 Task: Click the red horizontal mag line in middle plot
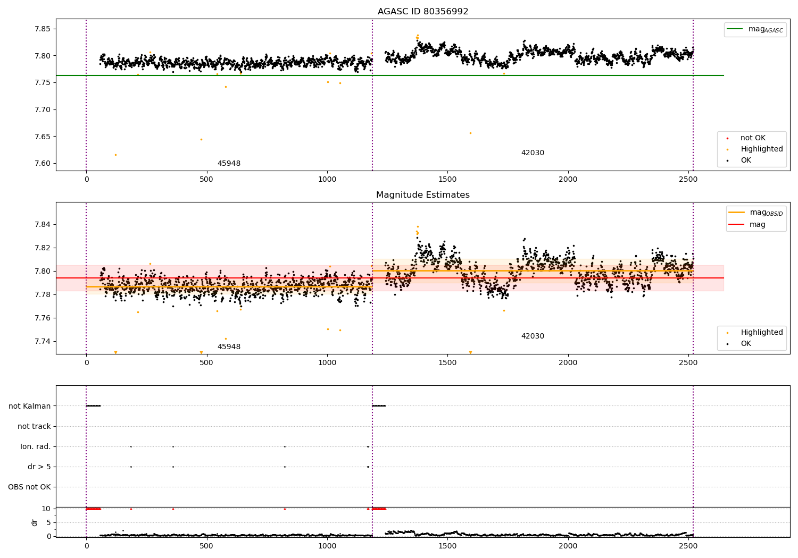pyautogui.click(x=389, y=278)
